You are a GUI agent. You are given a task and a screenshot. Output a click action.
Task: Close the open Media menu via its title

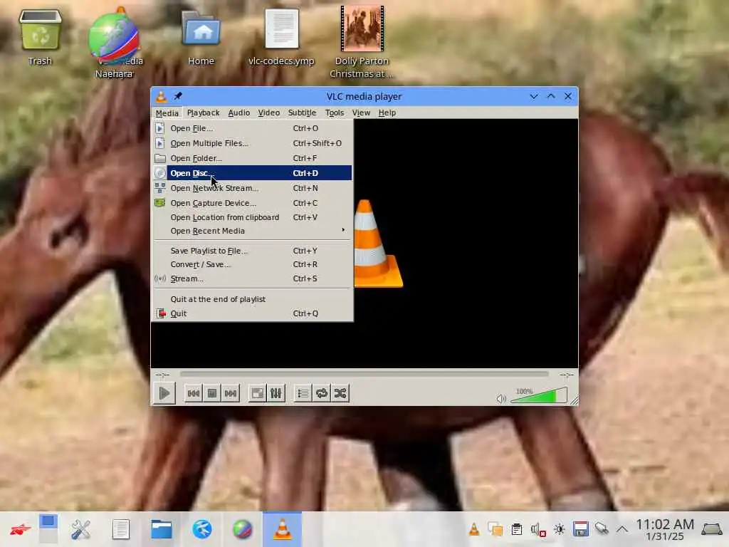(167, 113)
